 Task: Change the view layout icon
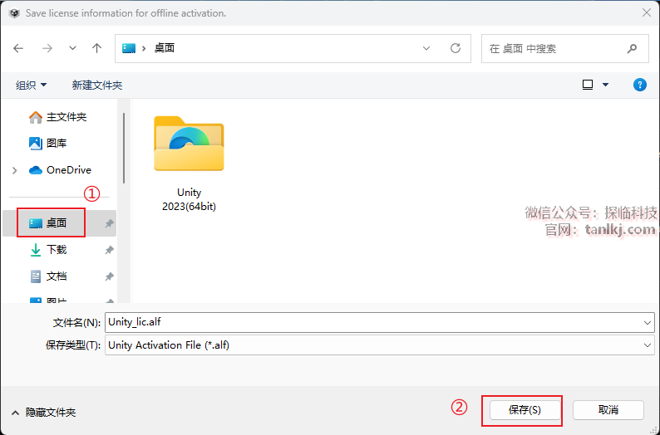588,85
